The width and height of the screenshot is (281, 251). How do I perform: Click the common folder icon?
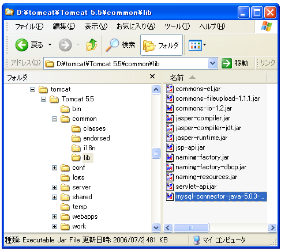click(x=65, y=119)
